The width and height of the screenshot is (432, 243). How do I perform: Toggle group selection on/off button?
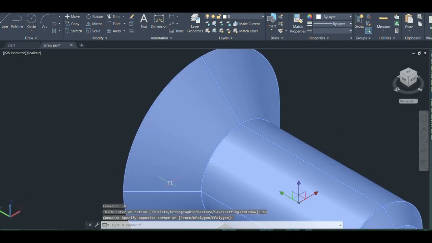tap(369, 31)
